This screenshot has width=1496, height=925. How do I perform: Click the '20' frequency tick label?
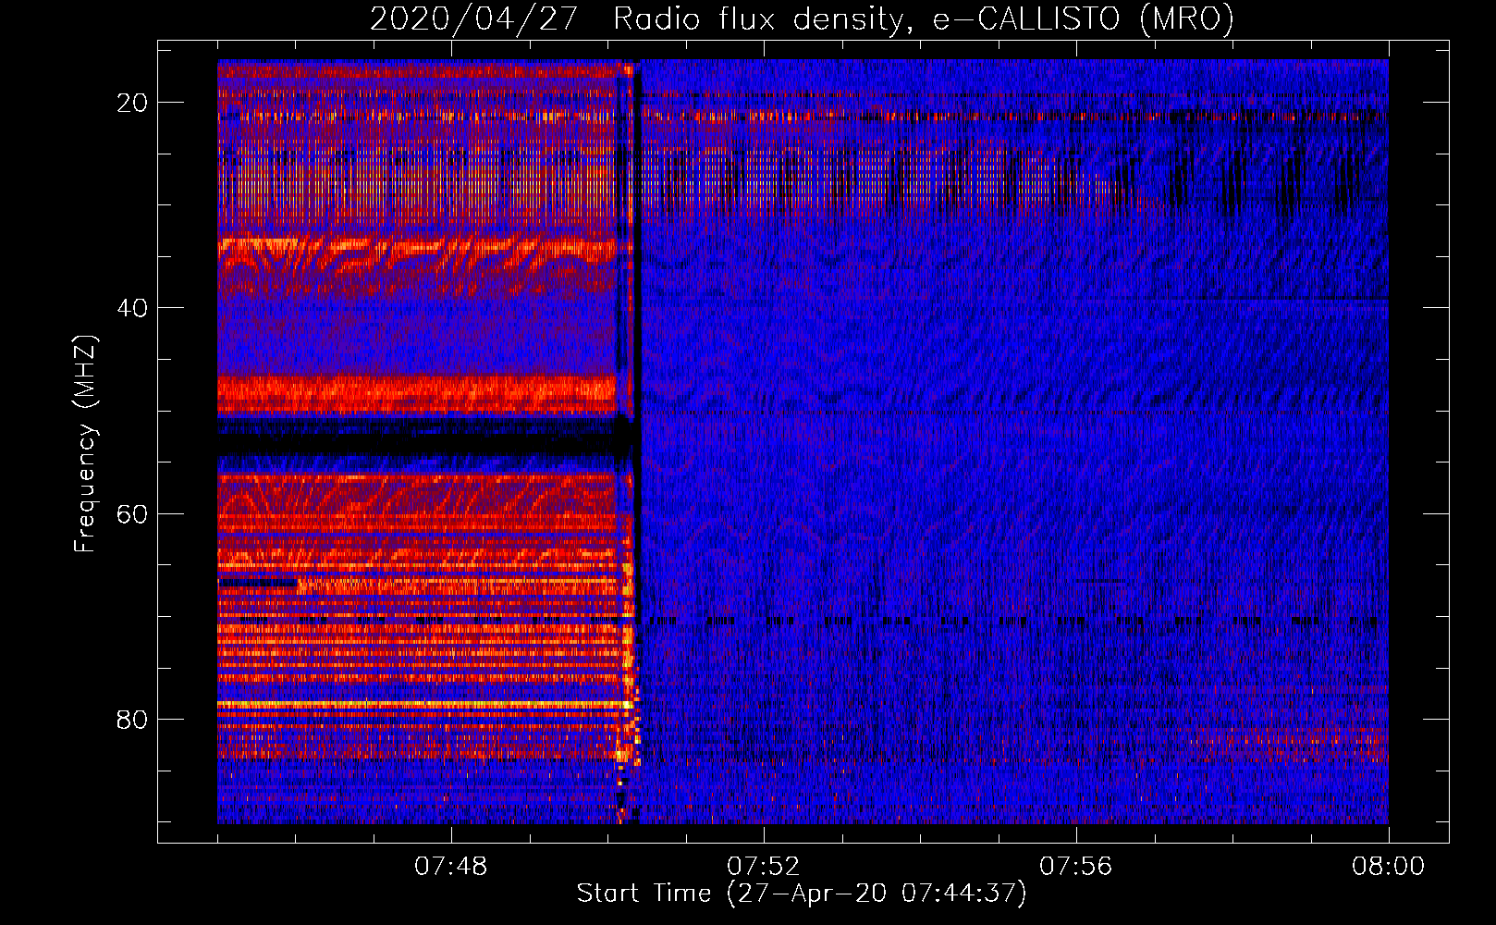point(132,103)
